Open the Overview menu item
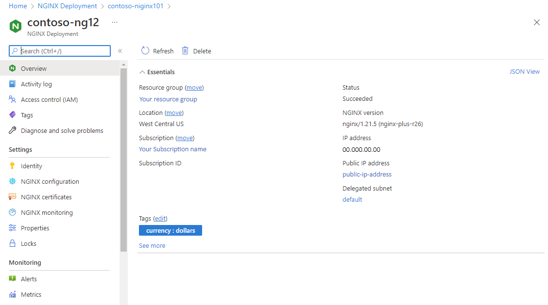The image size is (548, 305). coord(60,68)
